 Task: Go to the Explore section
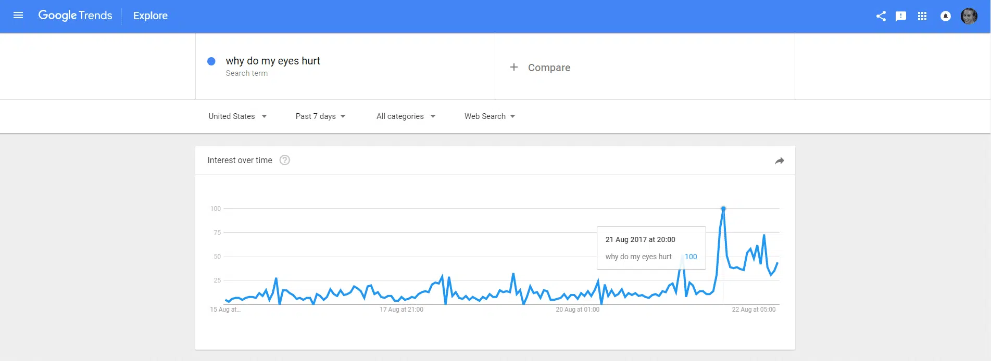point(150,16)
